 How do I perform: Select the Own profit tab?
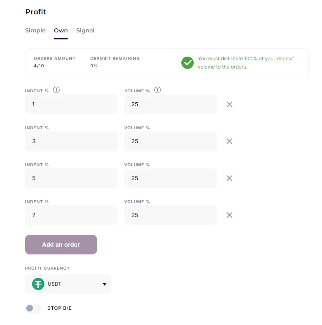(61, 30)
